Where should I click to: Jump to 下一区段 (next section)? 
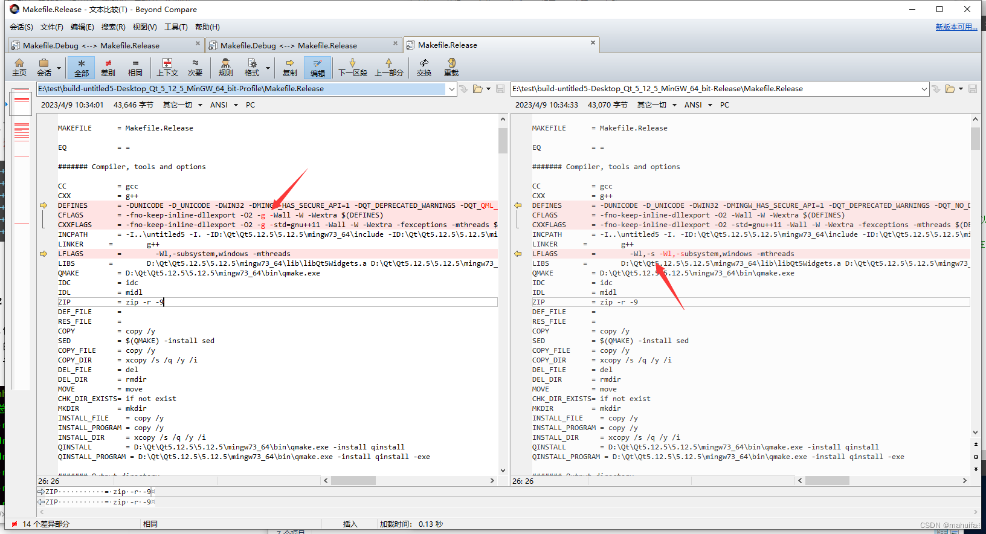point(353,67)
